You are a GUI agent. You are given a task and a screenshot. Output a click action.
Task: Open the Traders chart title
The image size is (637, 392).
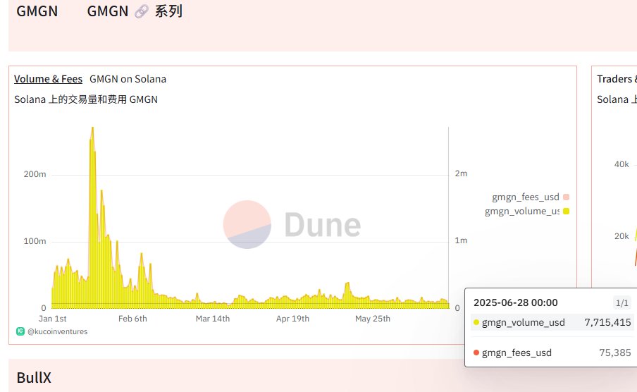tap(617, 79)
